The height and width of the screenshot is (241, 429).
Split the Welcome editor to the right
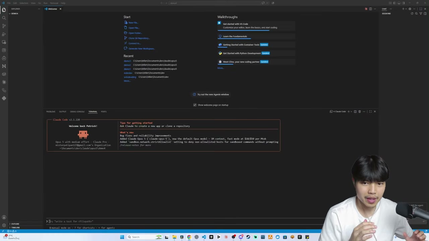(370, 9)
